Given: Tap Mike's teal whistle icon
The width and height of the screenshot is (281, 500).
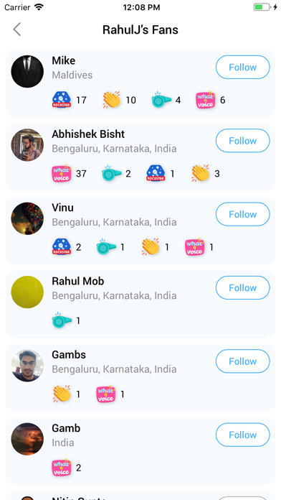Looking at the screenshot, I should [x=161, y=100].
